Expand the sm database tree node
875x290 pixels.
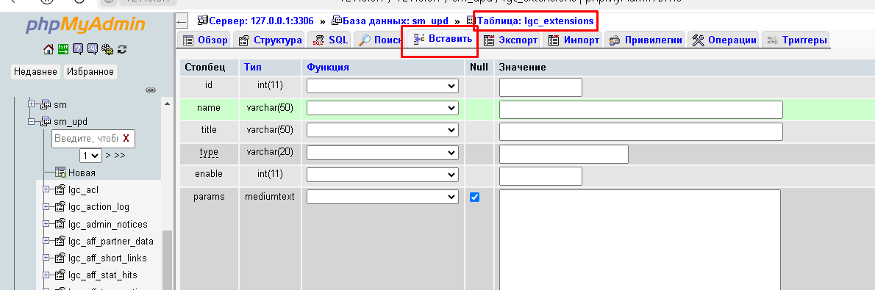(32, 104)
